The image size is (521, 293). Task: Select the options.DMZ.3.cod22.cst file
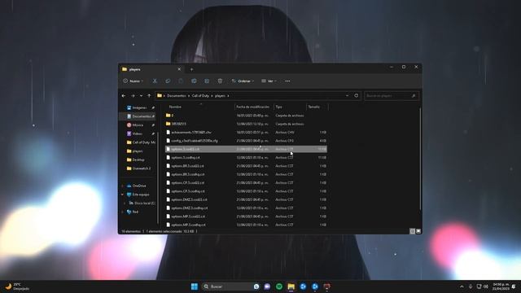[246, 199]
